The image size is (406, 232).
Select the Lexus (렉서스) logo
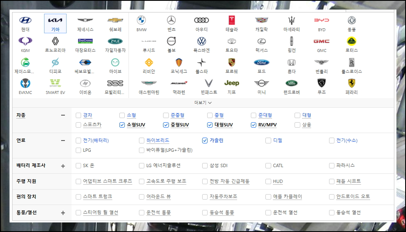(262, 41)
